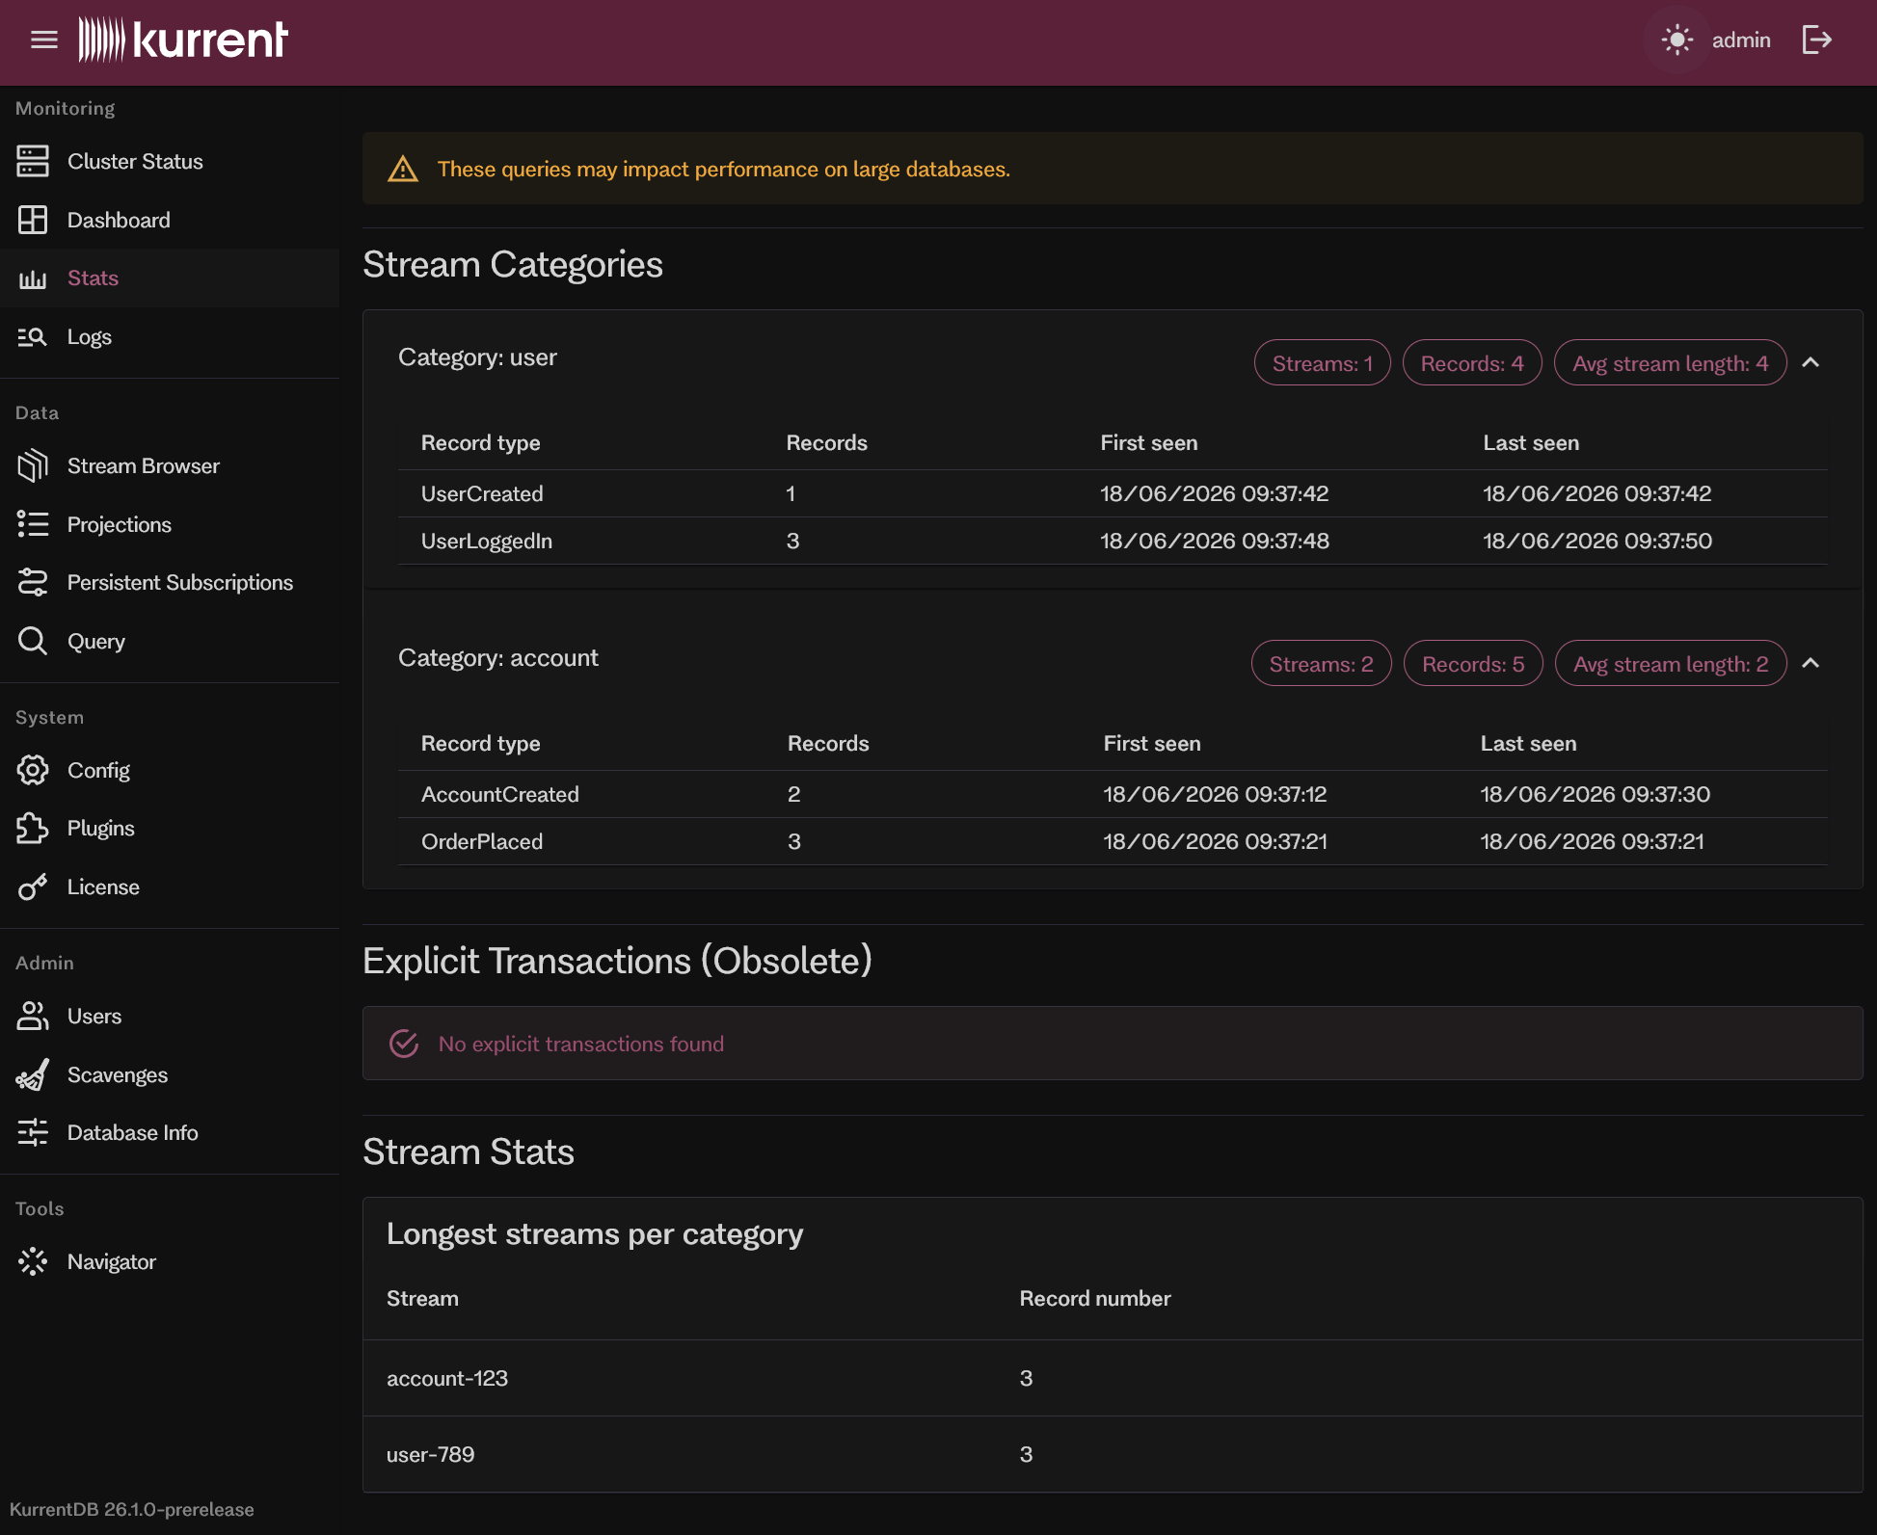Click the Query magnifier icon
The image size is (1877, 1535).
[33, 641]
